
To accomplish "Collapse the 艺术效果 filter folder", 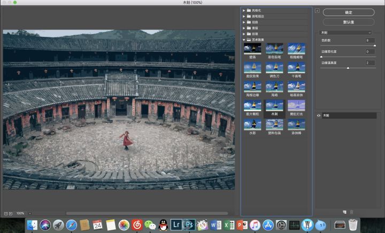I will (244, 40).
